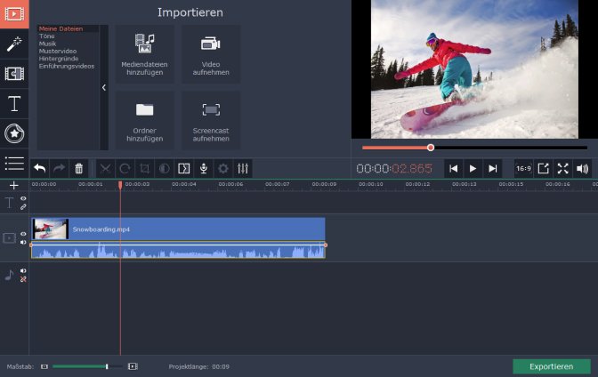
Task: Click the timecode display
Action: coord(394,169)
